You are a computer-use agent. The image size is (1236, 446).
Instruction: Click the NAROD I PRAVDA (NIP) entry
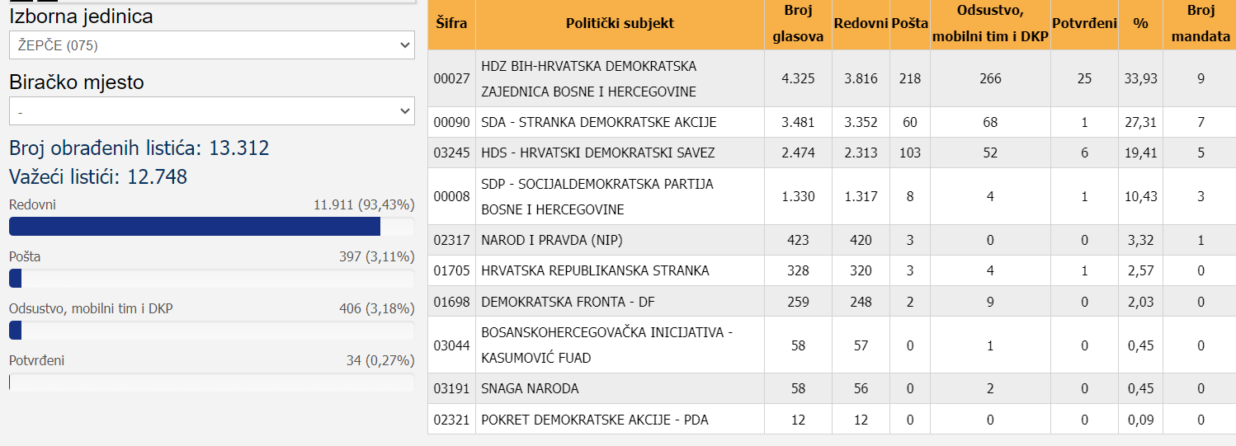pyautogui.click(x=551, y=240)
